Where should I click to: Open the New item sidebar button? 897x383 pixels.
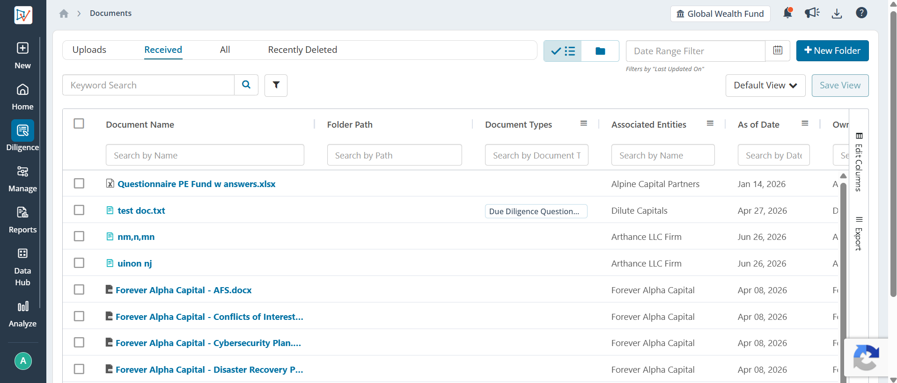pos(22,55)
